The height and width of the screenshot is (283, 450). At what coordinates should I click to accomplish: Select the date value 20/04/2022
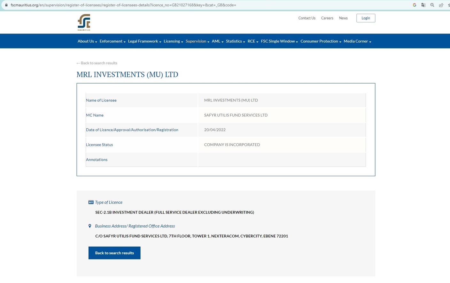coord(215,130)
